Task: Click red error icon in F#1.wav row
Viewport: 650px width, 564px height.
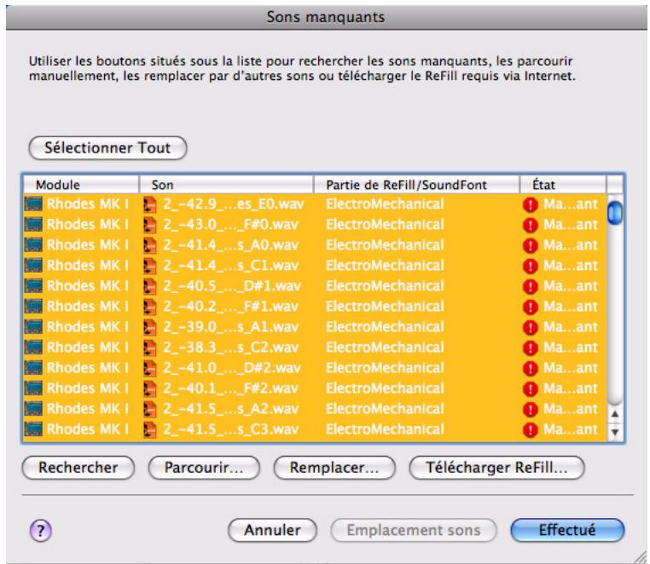Action: click(x=531, y=308)
